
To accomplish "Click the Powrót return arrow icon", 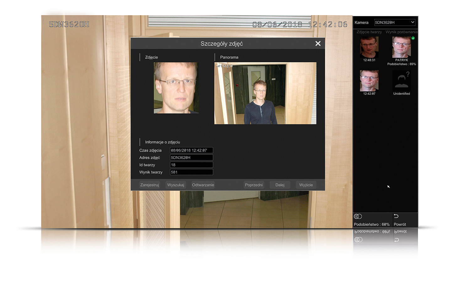I will (396, 216).
